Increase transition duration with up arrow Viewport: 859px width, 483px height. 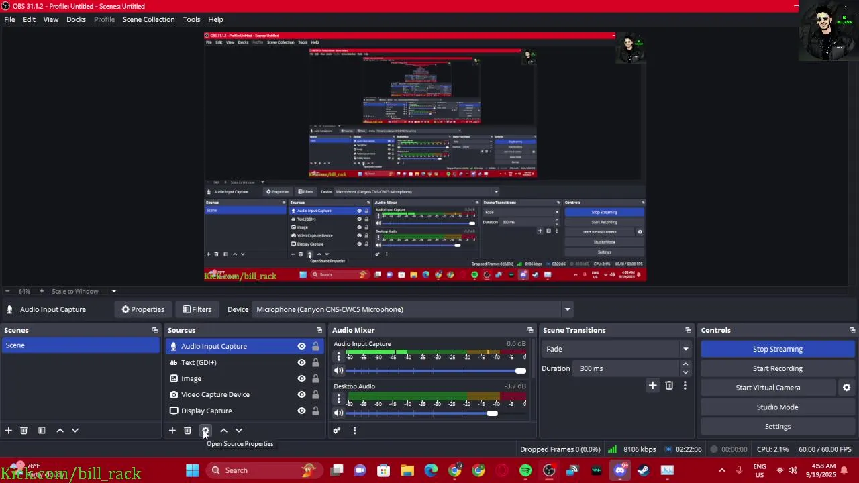point(685,364)
